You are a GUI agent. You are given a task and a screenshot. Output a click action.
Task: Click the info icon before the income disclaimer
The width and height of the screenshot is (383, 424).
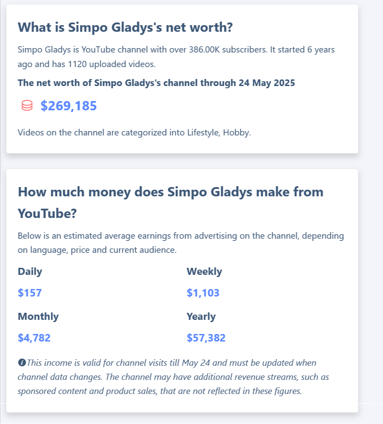point(22,363)
